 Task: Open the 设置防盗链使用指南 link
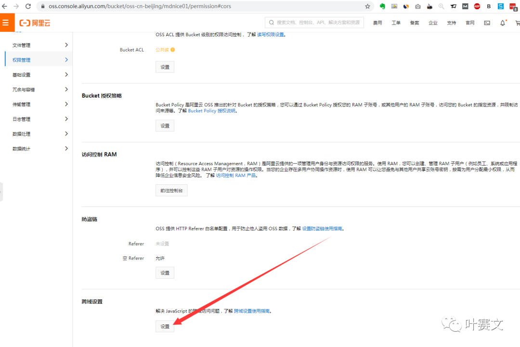[x=322, y=229]
